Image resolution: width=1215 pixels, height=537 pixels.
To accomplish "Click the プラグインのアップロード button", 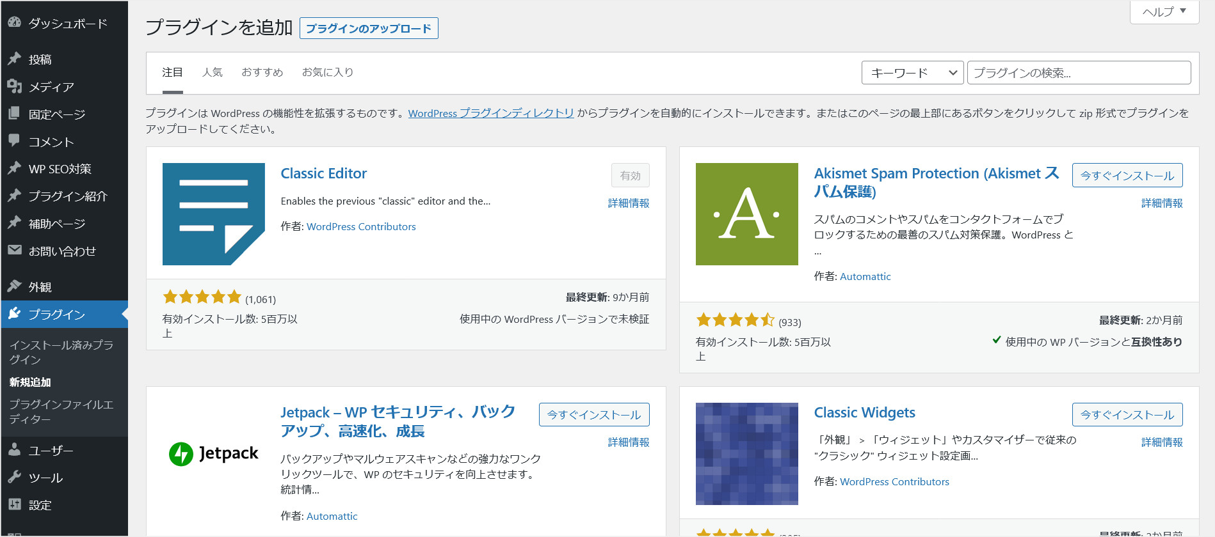I will pos(369,28).
